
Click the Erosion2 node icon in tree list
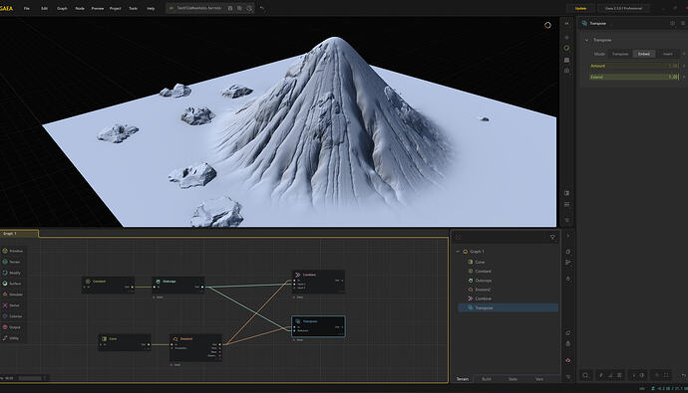(x=471, y=290)
